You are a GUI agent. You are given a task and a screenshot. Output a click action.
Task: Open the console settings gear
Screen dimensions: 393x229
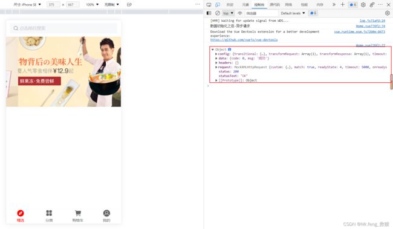[x=387, y=13]
